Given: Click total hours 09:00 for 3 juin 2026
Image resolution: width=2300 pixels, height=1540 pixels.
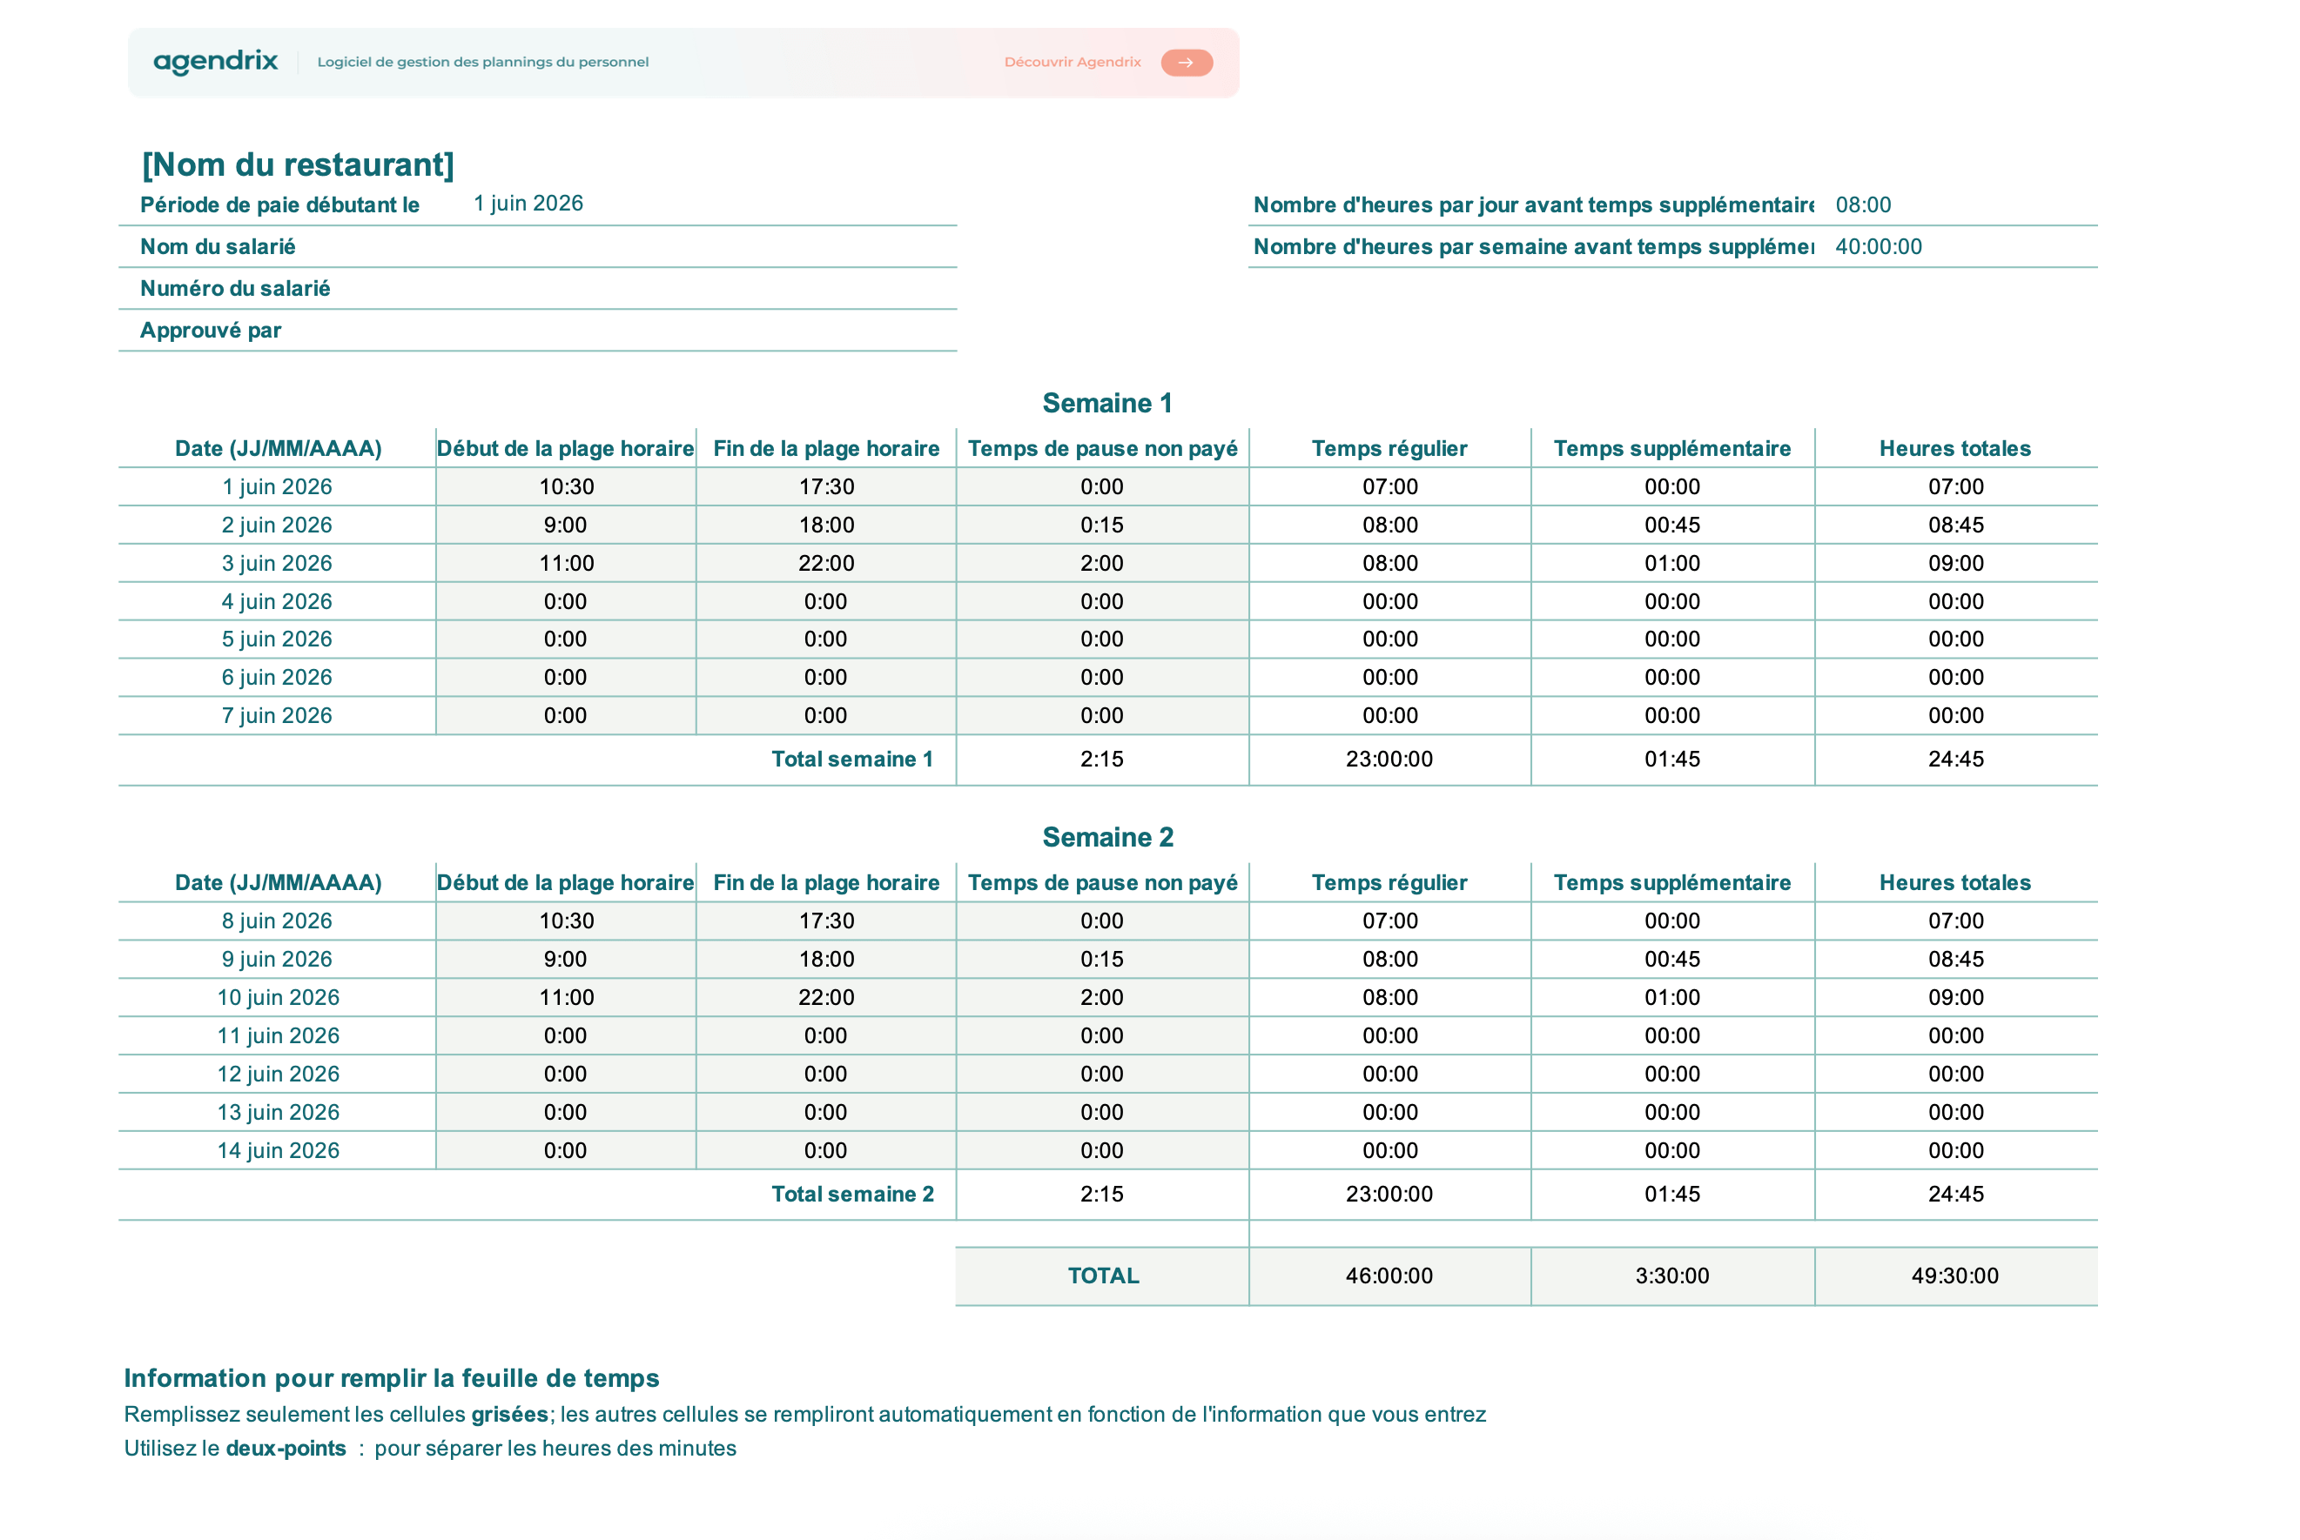Looking at the screenshot, I should coord(1955,563).
